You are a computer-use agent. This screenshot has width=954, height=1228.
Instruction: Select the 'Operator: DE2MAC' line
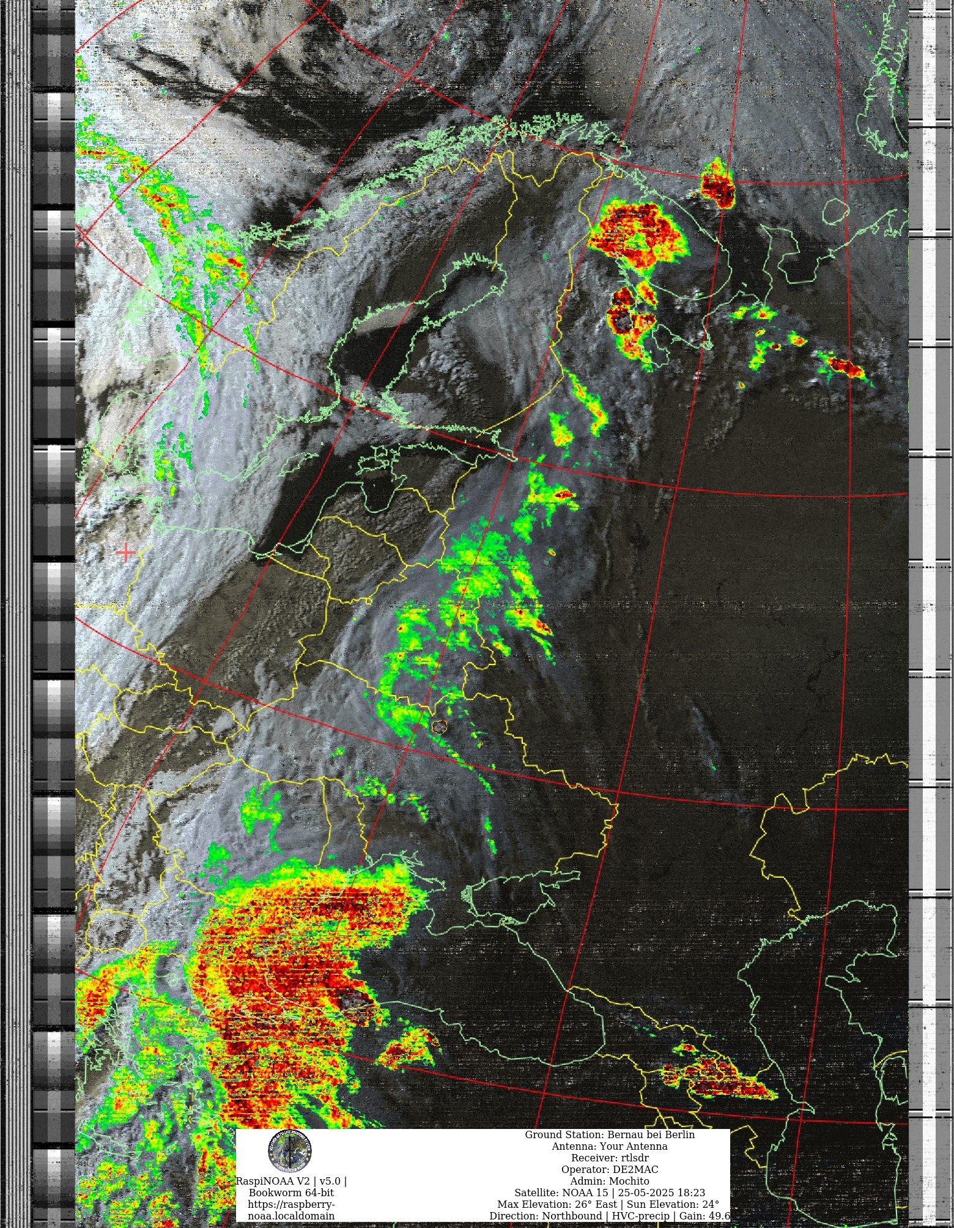click(610, 1169)
